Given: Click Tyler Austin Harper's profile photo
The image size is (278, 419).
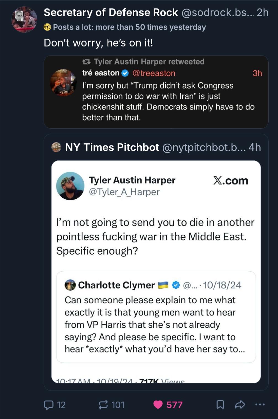Looking at the screenshot, I should (x=70, y=186).
